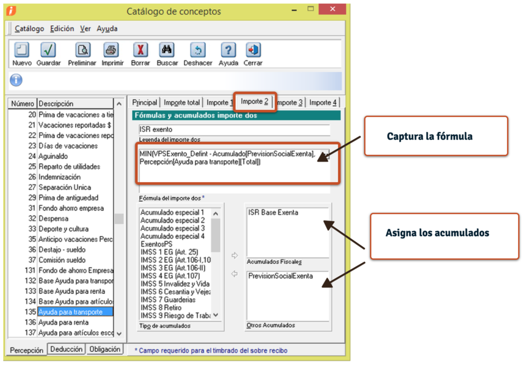This screenshot has height=365, width=524.
Task: Select concept 23 Días de vacaciones
Action: point(61,146)
